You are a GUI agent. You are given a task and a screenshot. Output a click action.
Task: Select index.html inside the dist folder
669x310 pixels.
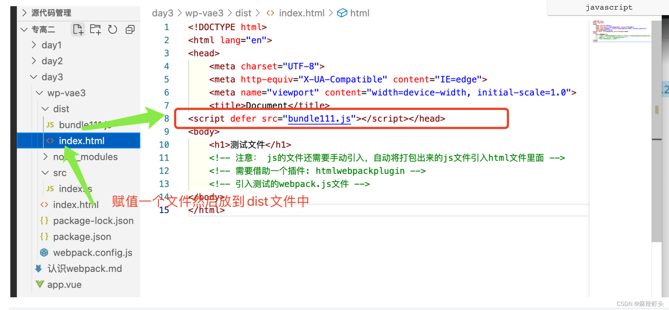pyautogui.click(x=79, y=141)
